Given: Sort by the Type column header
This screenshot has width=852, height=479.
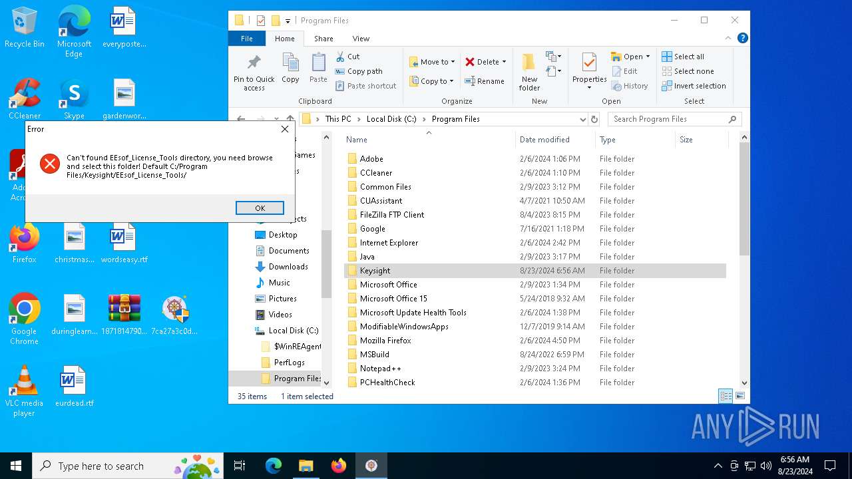Looking at the screenshot, I should (x=635, y=140).
